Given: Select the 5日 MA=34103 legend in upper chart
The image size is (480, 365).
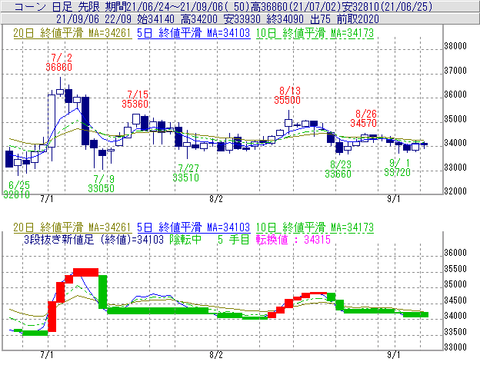Looking at the screenshot, I should coord(194,33).
